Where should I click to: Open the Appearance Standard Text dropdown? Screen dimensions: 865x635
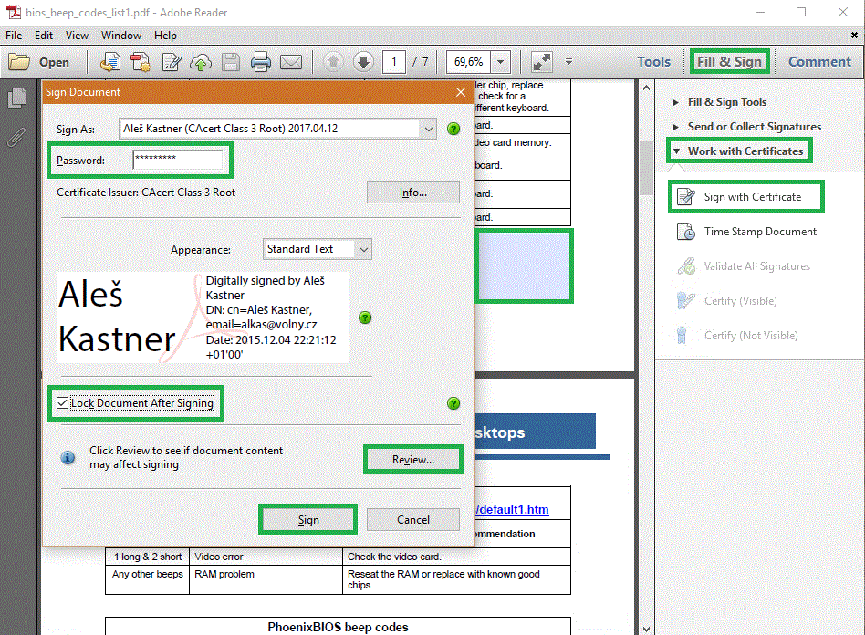coord(363,249)
